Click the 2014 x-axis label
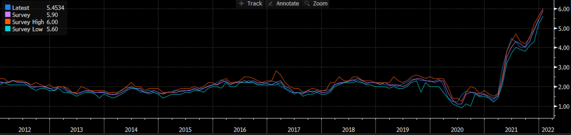Viewport: 571px width, 135px height. click(131, 130)
